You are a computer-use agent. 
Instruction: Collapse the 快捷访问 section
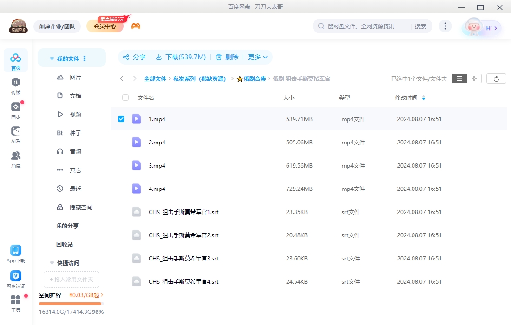click(52, 262)
